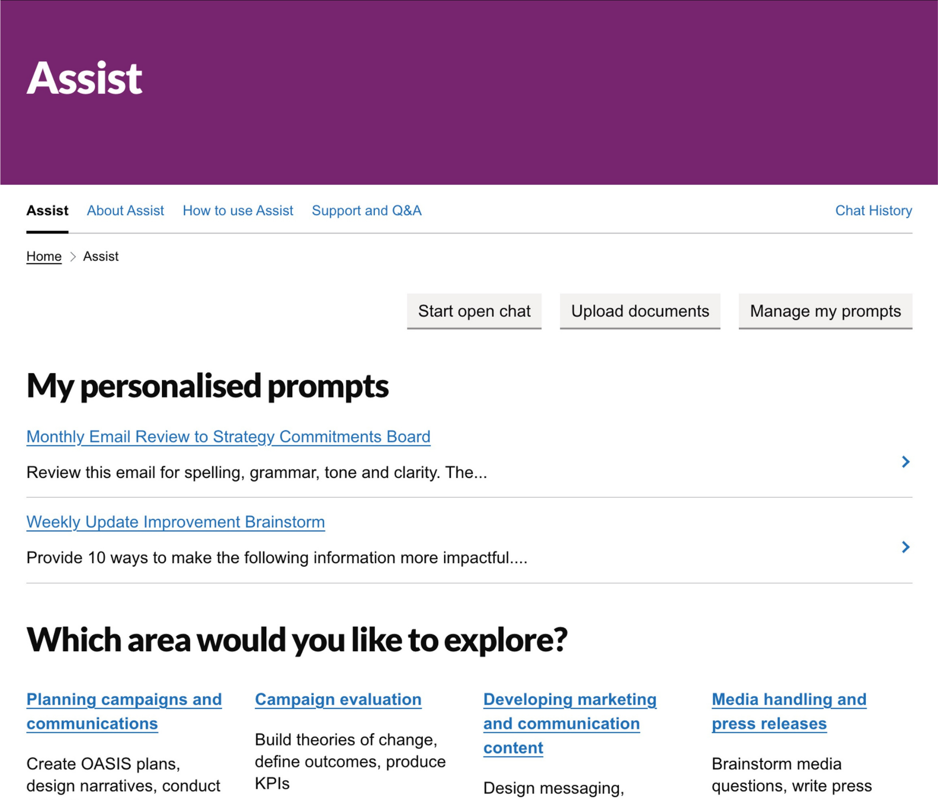Image resolution: width=938 pixels, height=800 pixels.
Task: Click the Home breadcrumb link
Action: pos(44,256)
